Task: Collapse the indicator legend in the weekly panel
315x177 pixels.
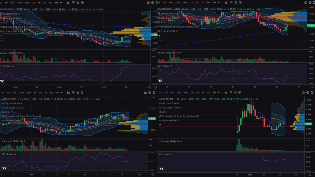Action: click(x=161, y=129)
